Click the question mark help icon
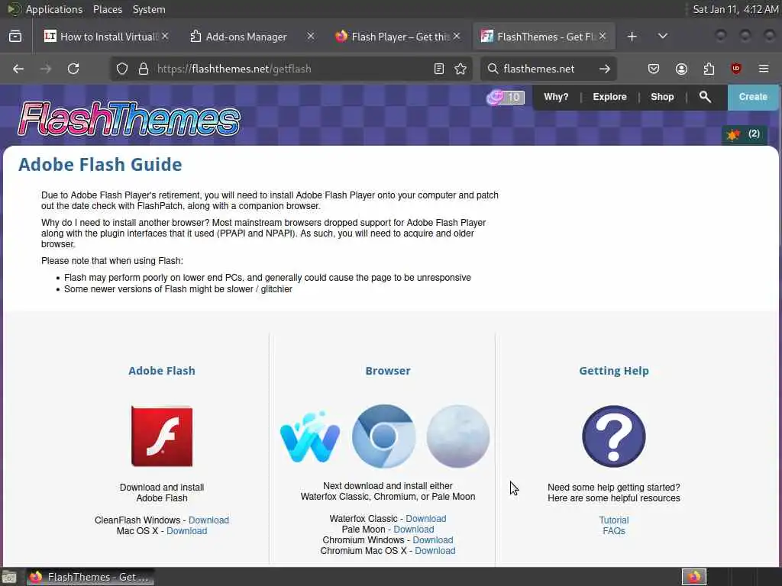 pyautogui.click(x=614, y=436)
